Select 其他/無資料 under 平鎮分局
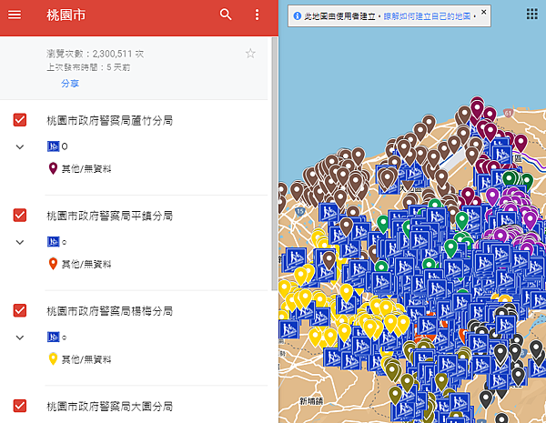546x423 pixels. pos(86,265)
